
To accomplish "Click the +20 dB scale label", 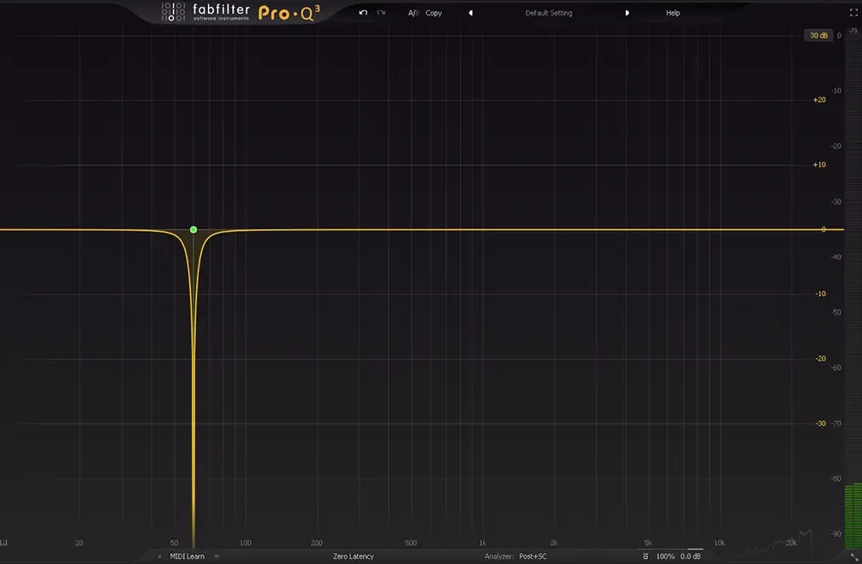I will pos(819,100).
